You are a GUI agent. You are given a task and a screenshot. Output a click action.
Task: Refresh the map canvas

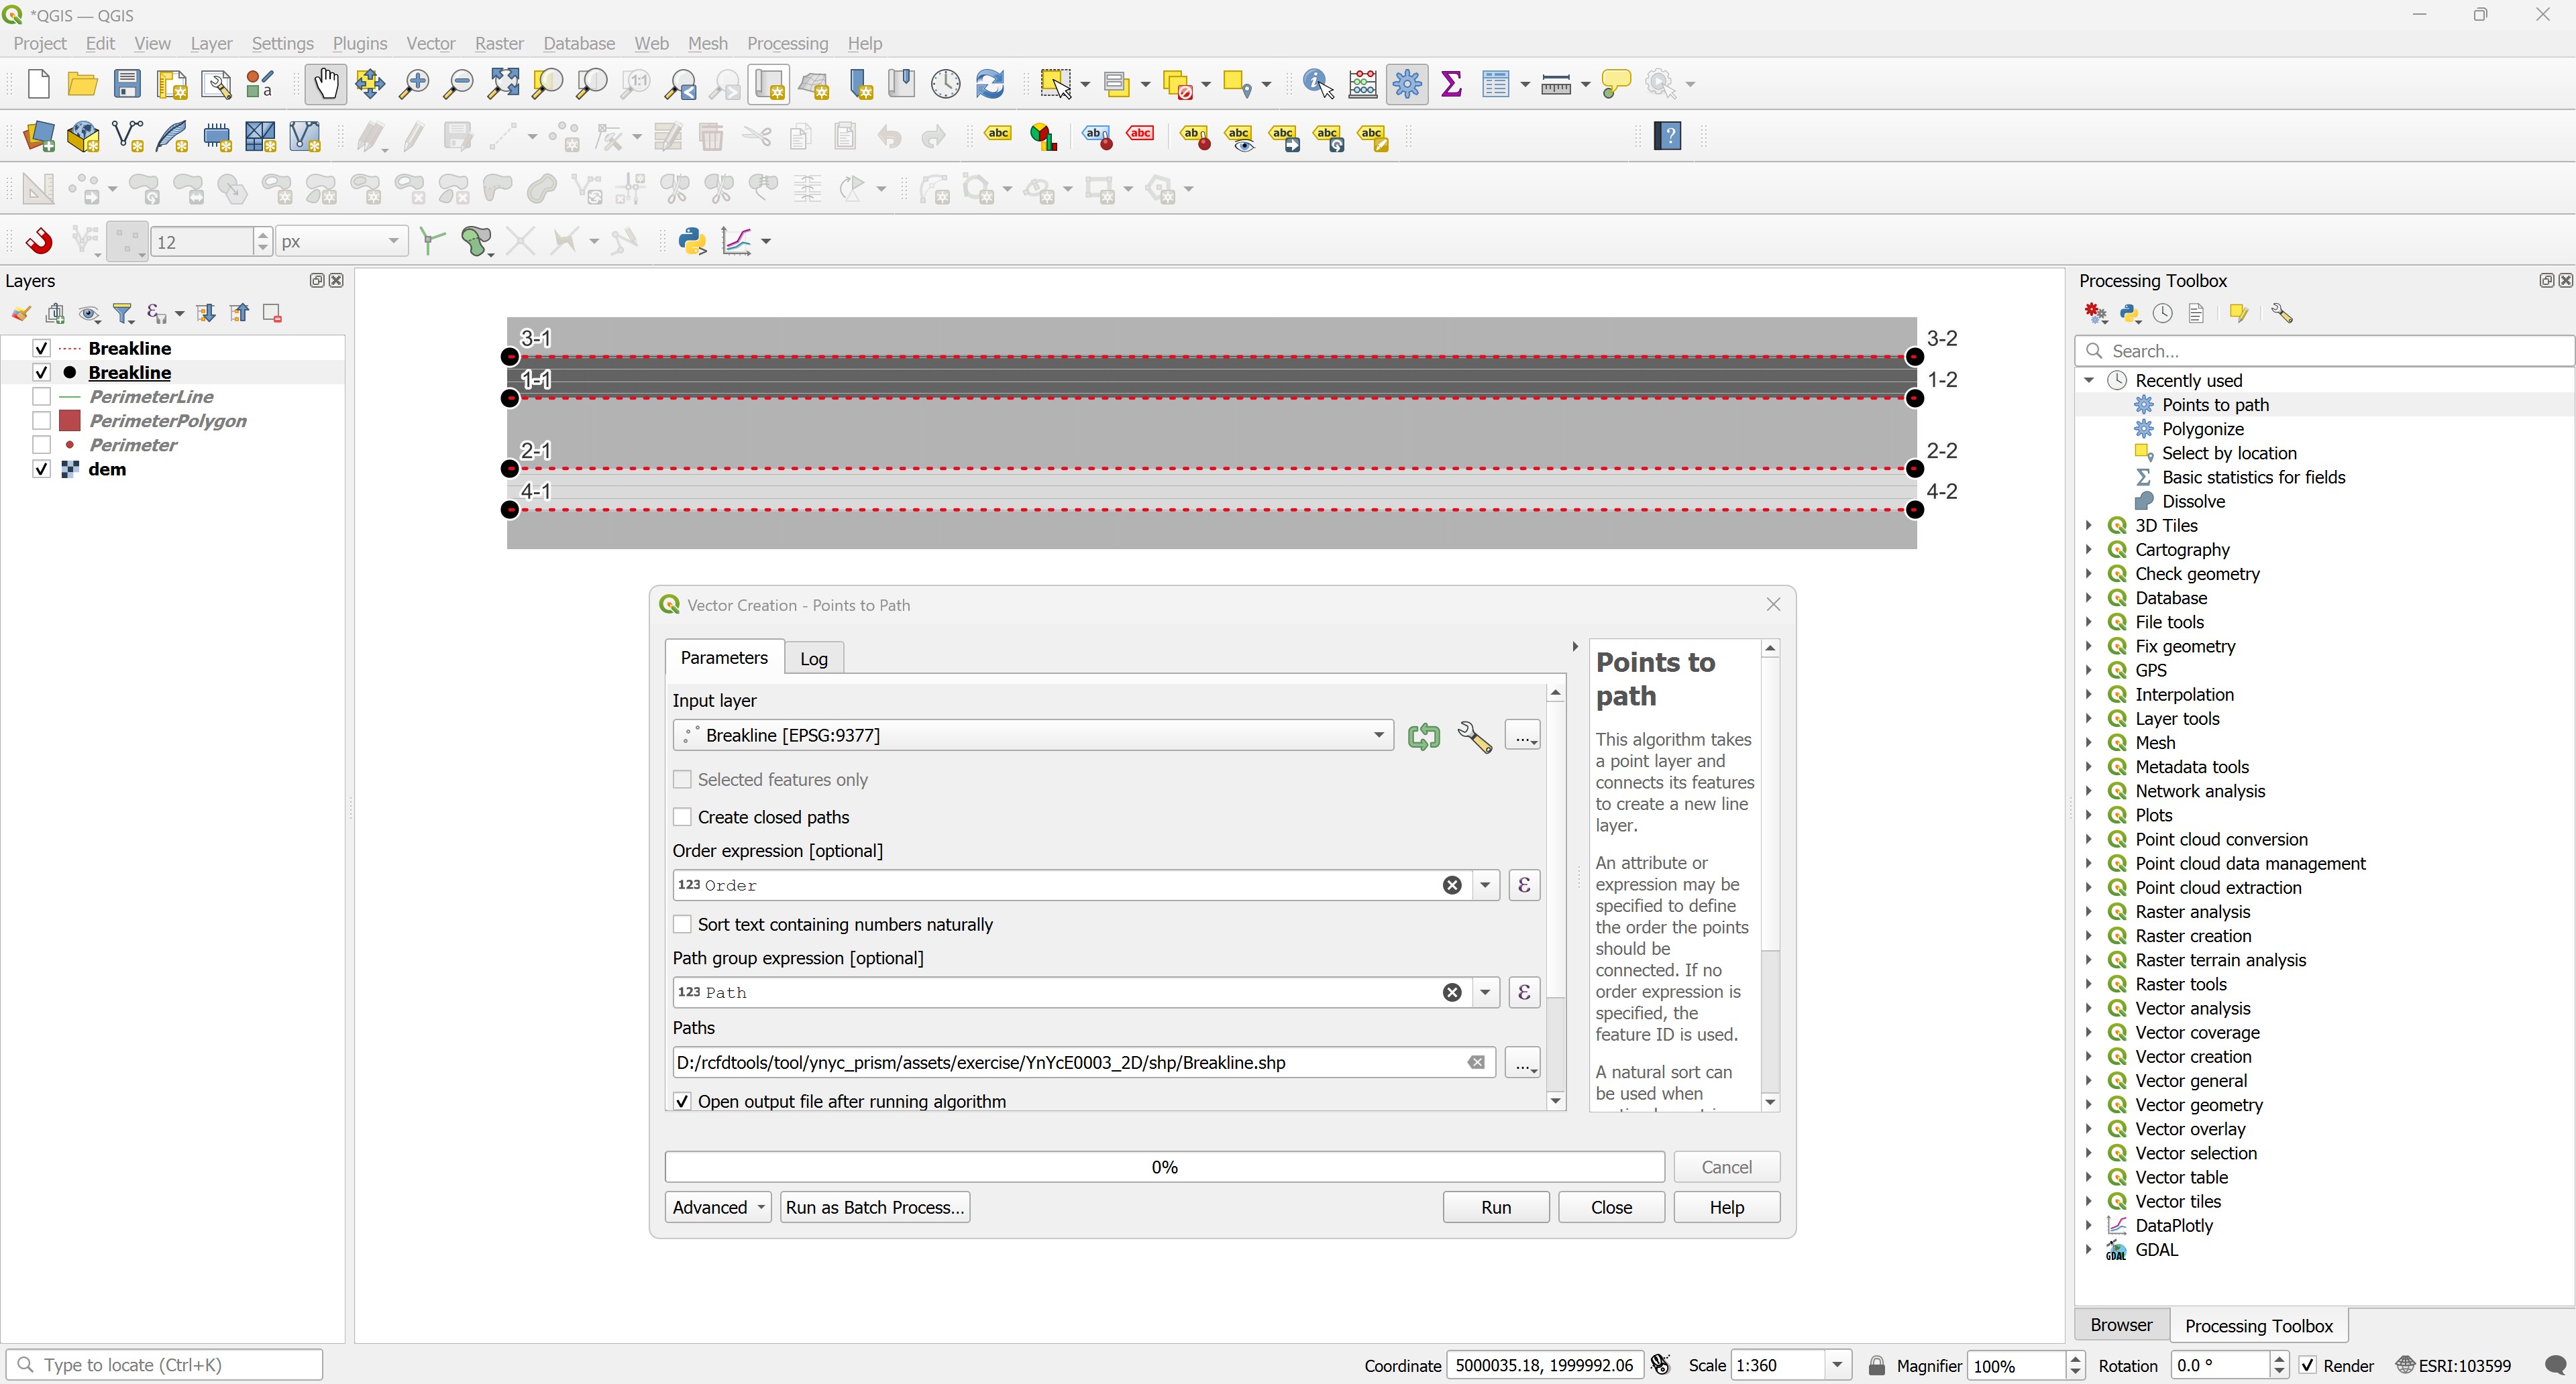pos(990,84)
